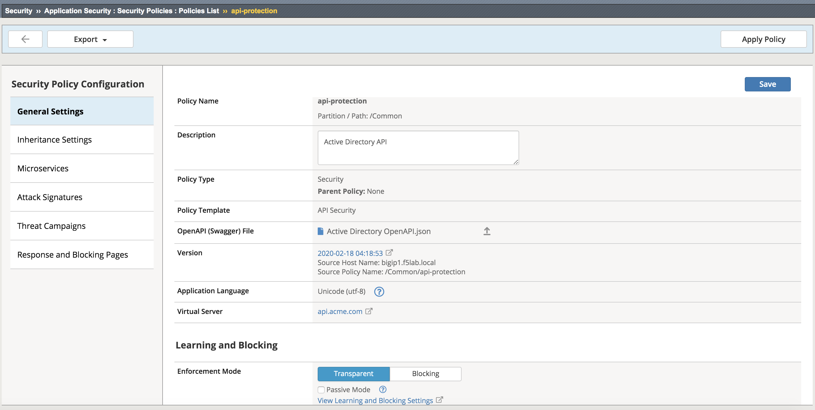Open version 2020-02-18 04:18:53 link
Screen dimensions: 815x410
(350, 253)
